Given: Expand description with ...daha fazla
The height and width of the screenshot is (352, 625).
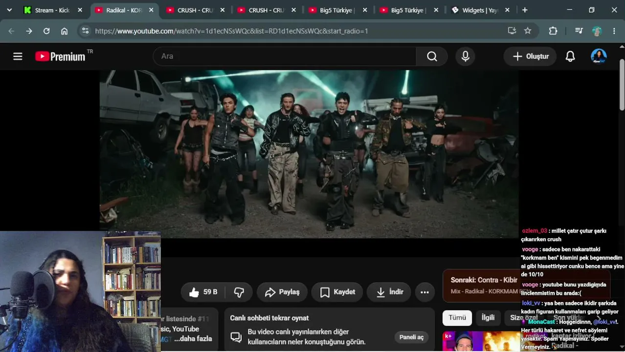Looking at the screenshot, I should pos(193,338).
